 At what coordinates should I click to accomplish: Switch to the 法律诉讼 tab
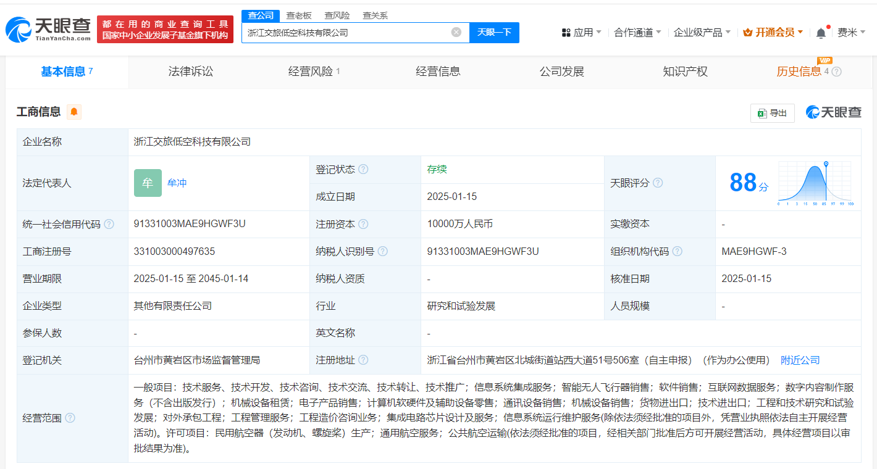(189, 71)
